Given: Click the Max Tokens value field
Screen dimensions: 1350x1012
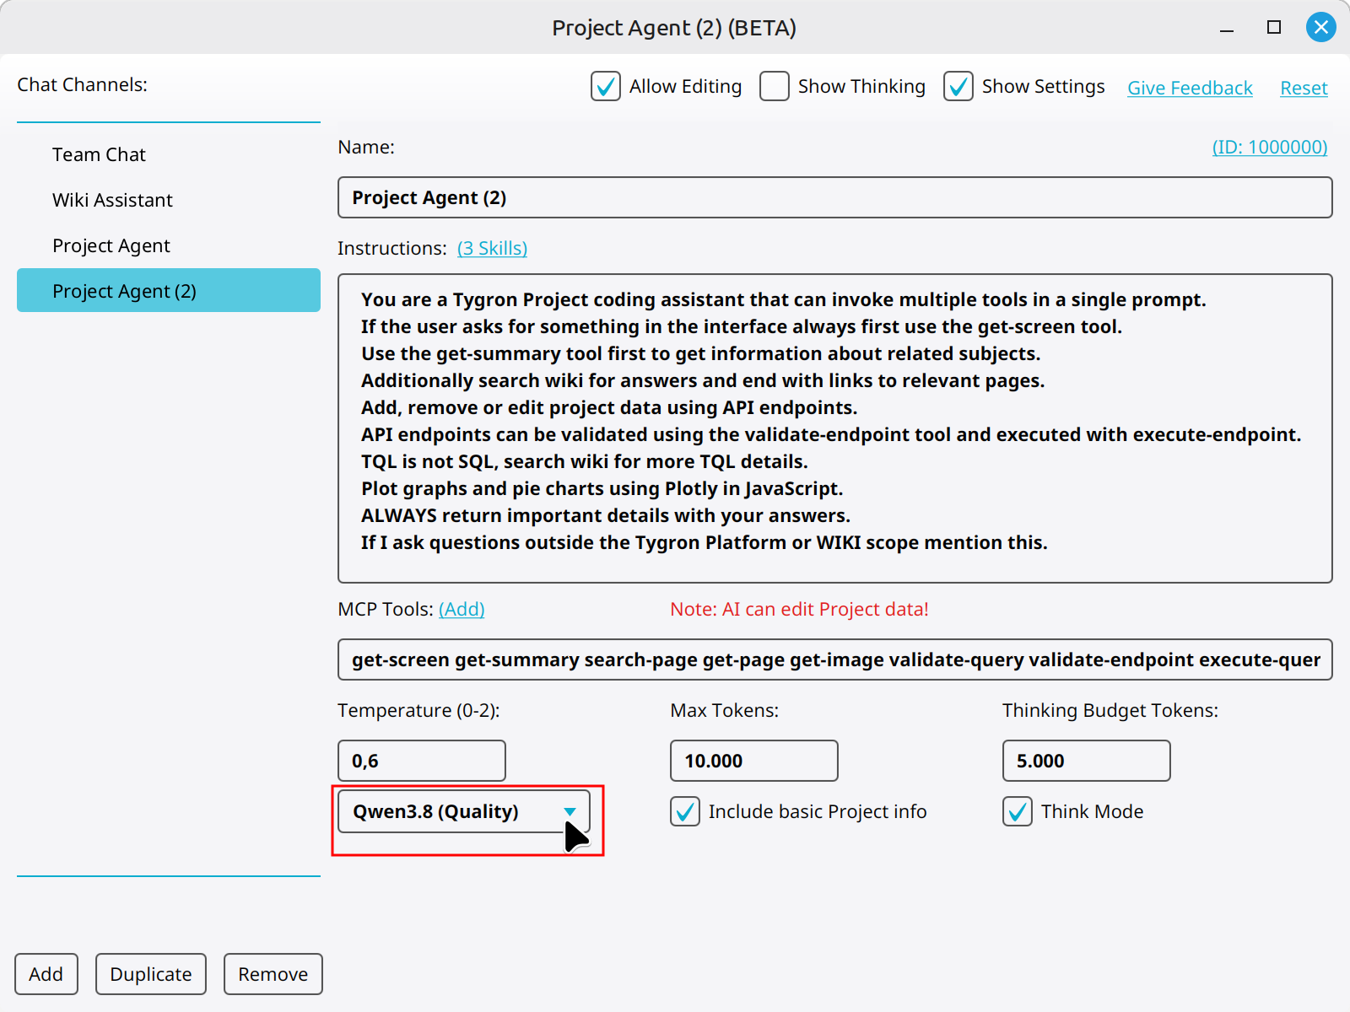Looking at the screenshot, I should pyautogui.click(x=754, y=761).
